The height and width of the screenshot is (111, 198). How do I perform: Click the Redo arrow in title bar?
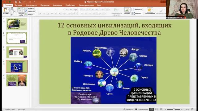(x=30, y=2)
